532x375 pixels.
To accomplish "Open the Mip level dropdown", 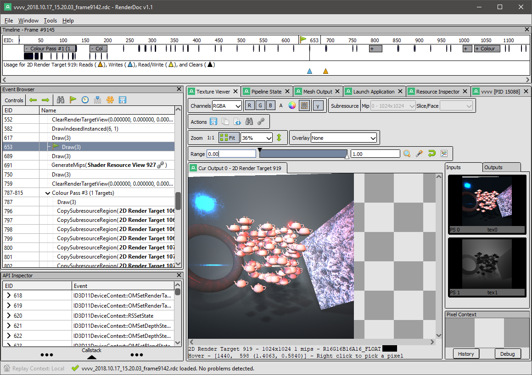I will [393, 106].
